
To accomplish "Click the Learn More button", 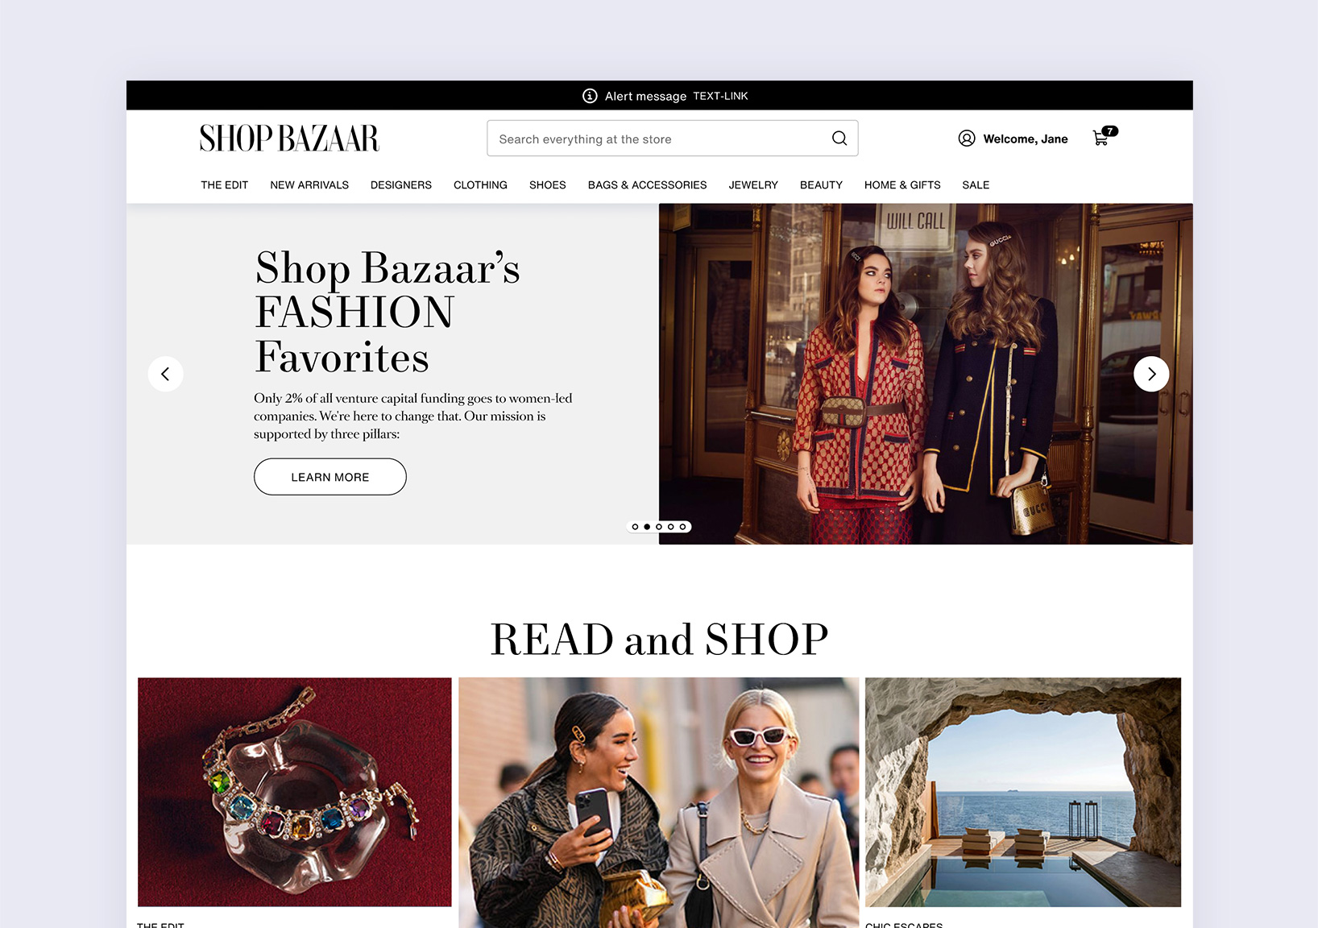I will pyautogui.click(x=329, y=477).
